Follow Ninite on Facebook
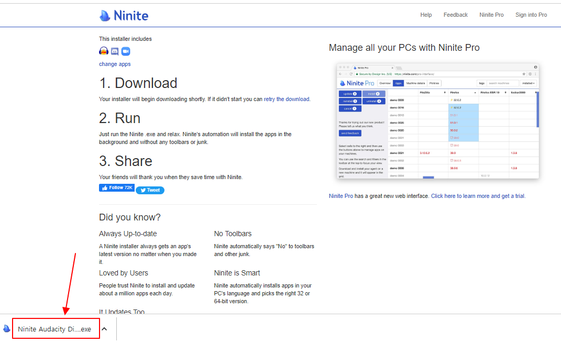561x343 pixels. 117,188
